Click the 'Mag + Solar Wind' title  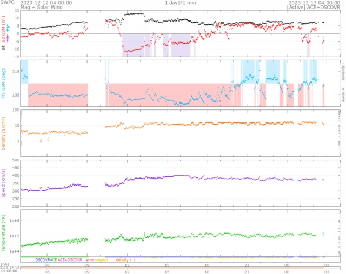pos(42,7)
